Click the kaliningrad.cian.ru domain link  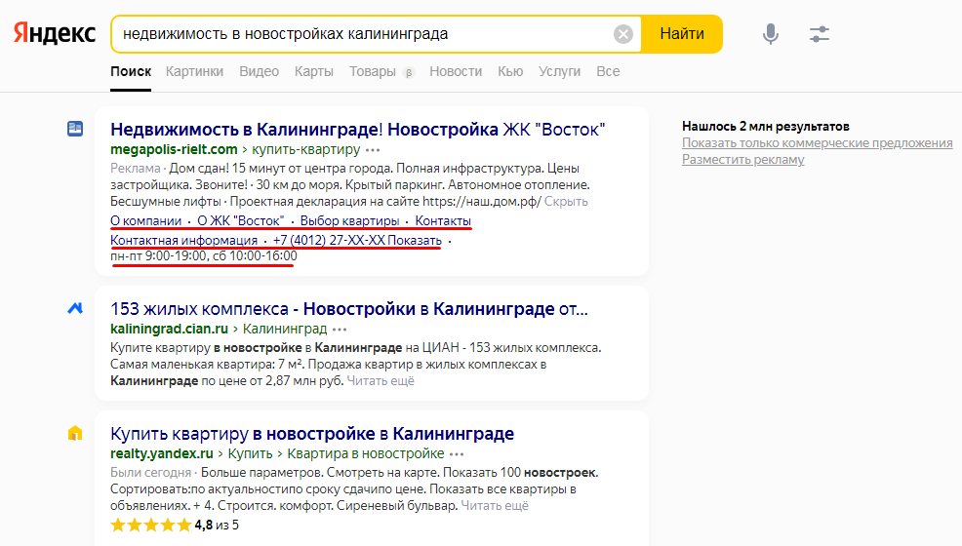tap(170, 330)
